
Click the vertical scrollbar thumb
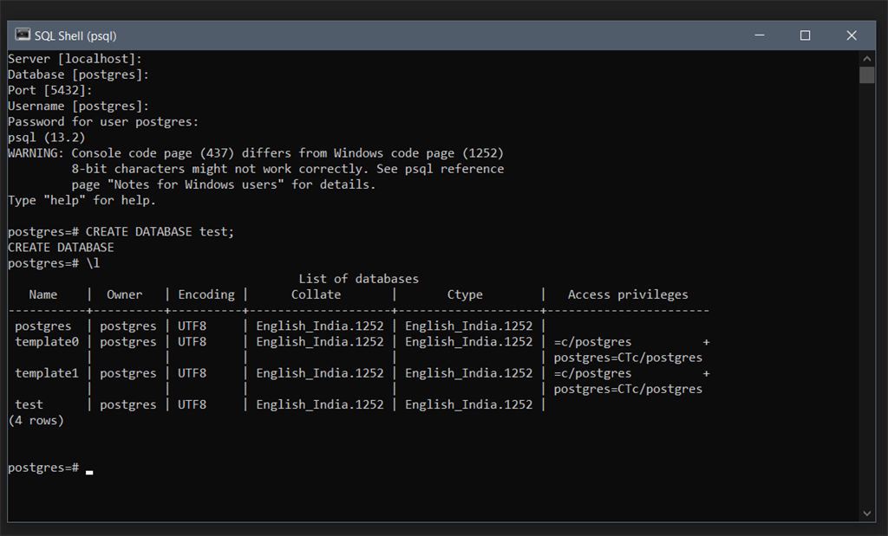tap(867, 75)
